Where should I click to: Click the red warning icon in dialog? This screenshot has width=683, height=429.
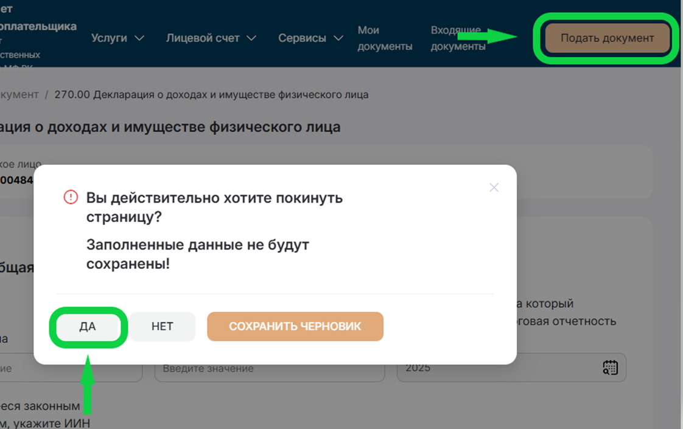(x=71, y=197)
